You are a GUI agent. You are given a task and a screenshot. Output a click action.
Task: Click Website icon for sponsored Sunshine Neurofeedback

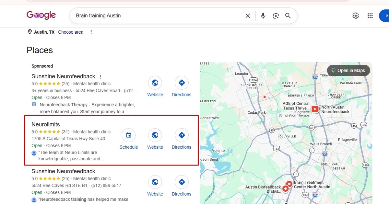155,83
